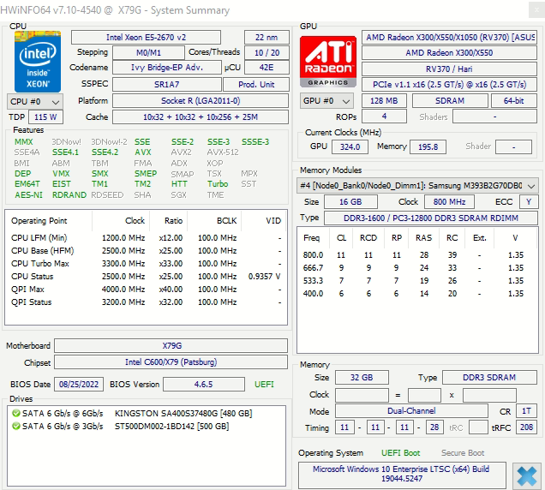This screenshot has width=545, height=490.
Task: Click the Windows 10 Enterprise LTSC OS field
Action: pos(402,474)
